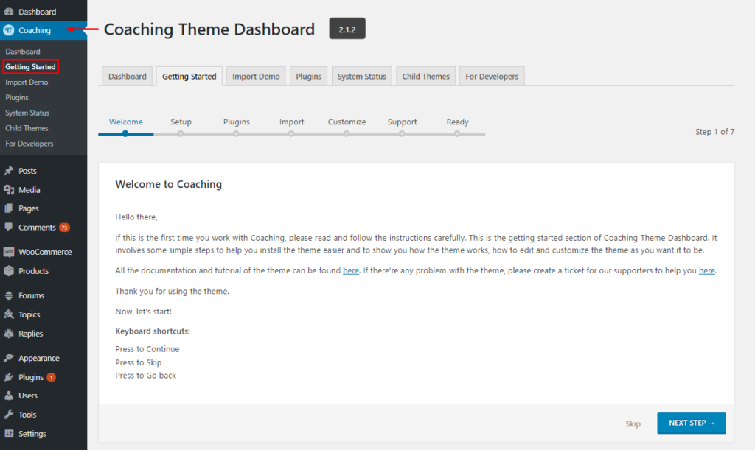Click the Plugins icon with notification badge
Image resolution: width=755 pixels, height=450 pixels.
coord(9,377)
